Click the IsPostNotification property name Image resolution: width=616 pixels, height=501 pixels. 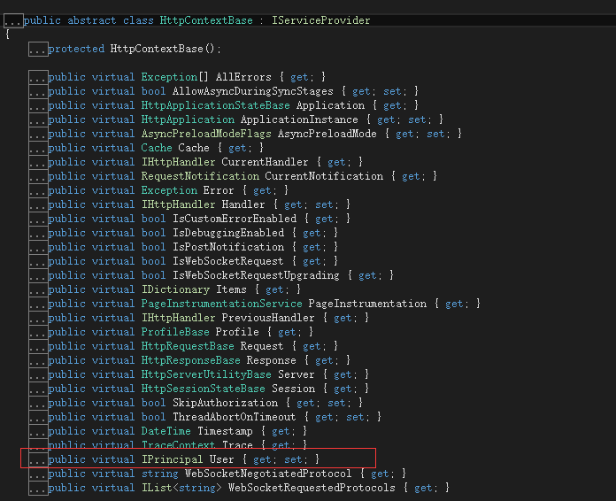point(228,247)
